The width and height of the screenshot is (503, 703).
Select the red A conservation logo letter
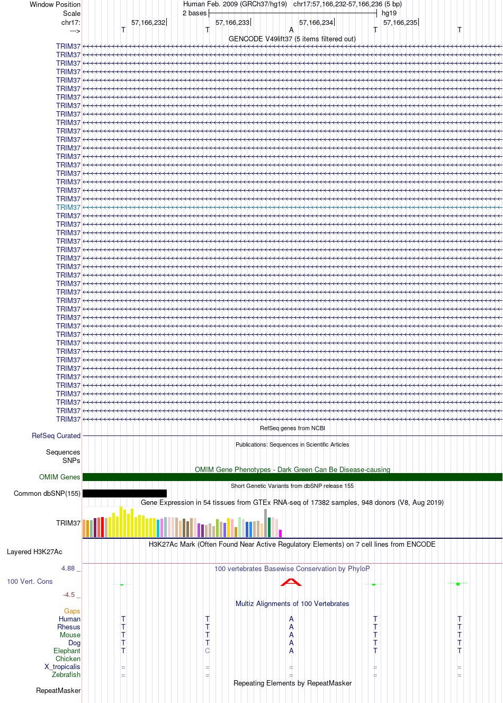pyautogui.click(x=291, y=582)
